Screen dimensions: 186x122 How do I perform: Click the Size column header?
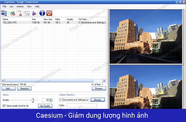[37, 19]
